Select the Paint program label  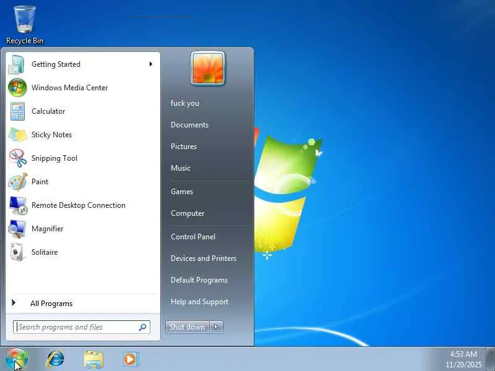click(x=40, y=182)
